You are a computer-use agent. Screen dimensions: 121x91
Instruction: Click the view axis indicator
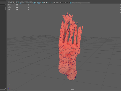9,88
